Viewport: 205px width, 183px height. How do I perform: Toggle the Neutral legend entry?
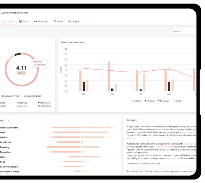[x=150, y=101]
